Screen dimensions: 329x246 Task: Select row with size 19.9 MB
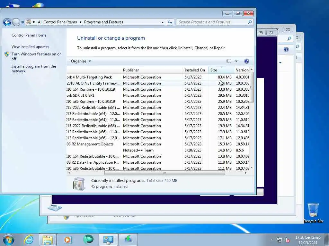(158, 126)
